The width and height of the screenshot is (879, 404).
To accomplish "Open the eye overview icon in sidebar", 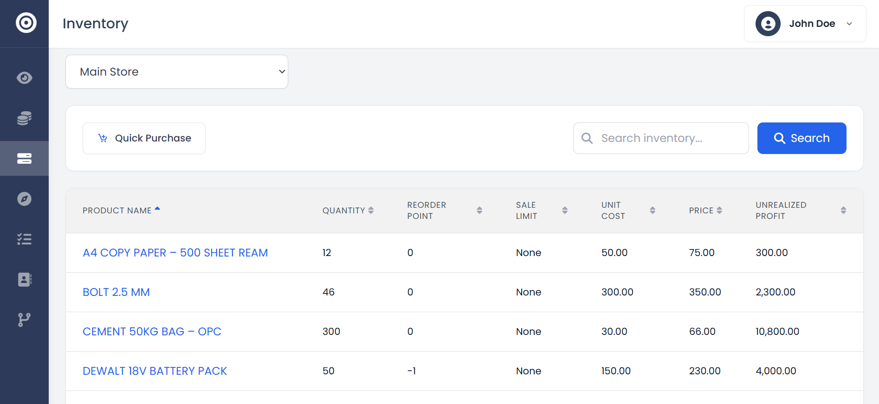I will (x=25, y=77).
